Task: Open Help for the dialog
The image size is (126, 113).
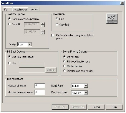Action: [x=114, y=107]
